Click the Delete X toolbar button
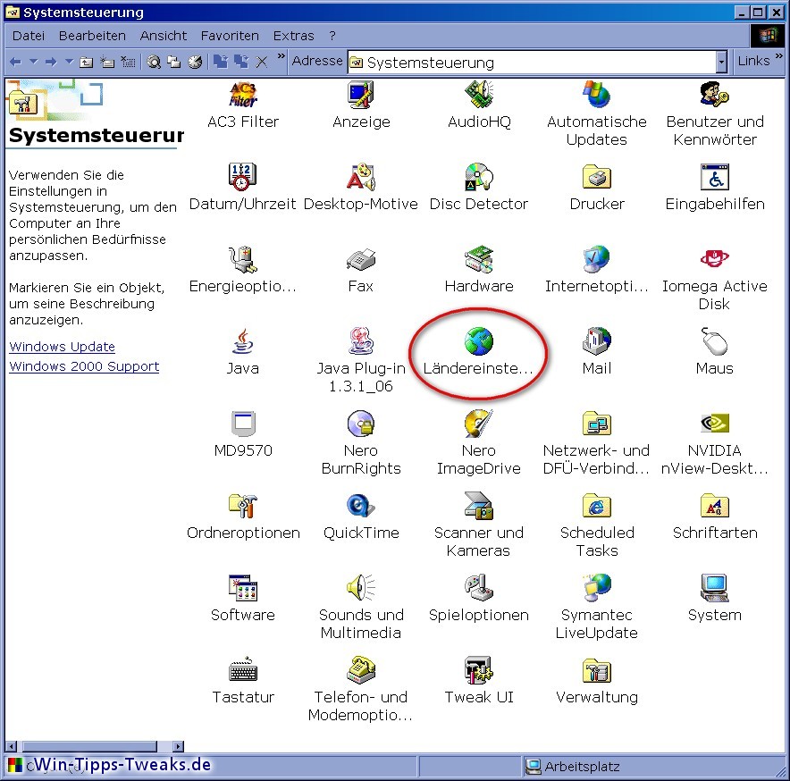Image resolution: width=790 pixels, height=781 pixels. [262, 62]
